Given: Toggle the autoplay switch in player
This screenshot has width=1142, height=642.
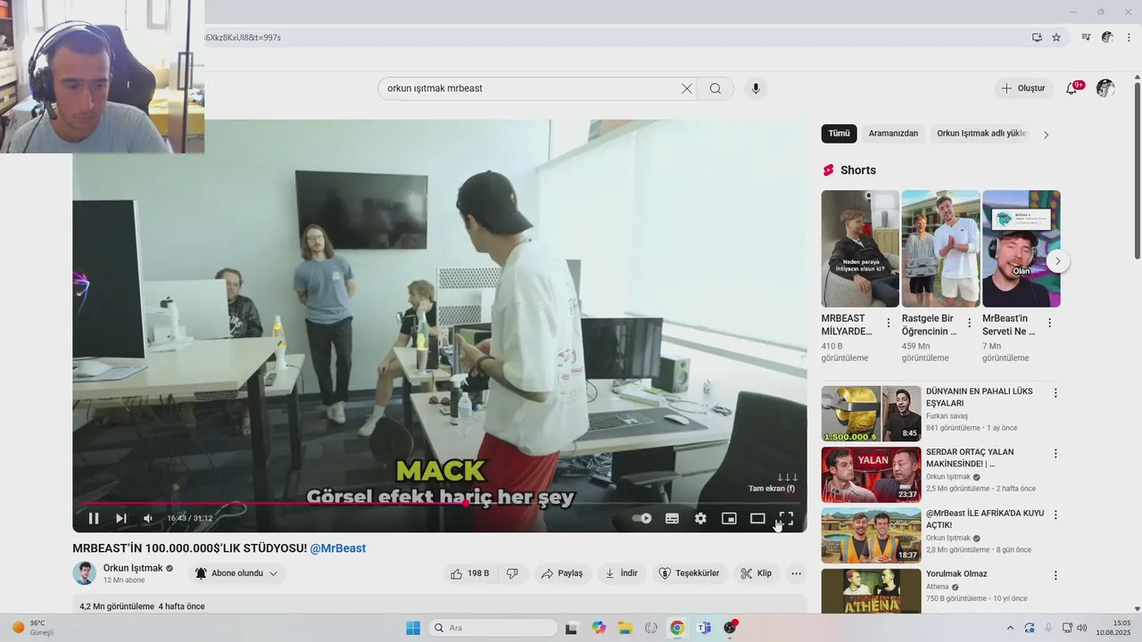Looking at the screenshot, I should [x=641, y=518].
